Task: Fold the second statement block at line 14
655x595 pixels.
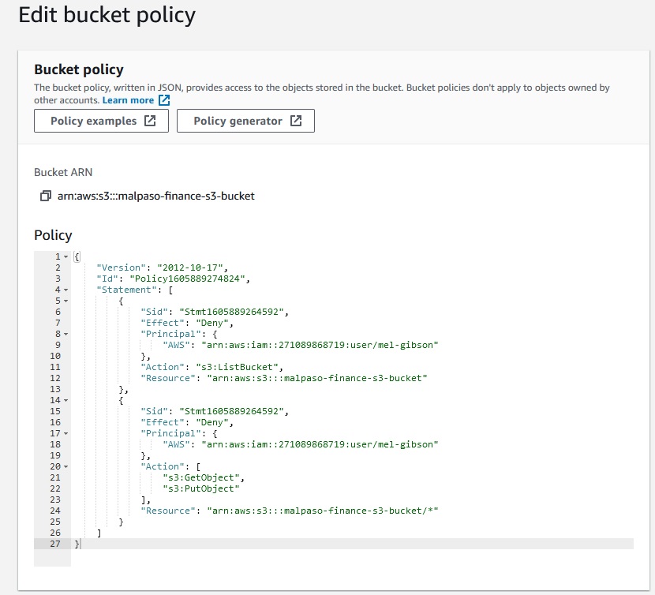Action: pyautogui.click(x=65, y=401)
